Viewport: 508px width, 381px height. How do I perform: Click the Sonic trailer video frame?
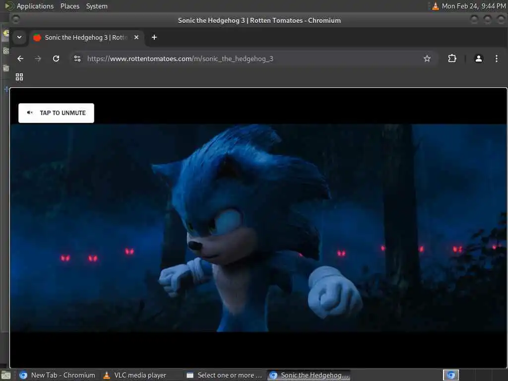tap(258, 228)
